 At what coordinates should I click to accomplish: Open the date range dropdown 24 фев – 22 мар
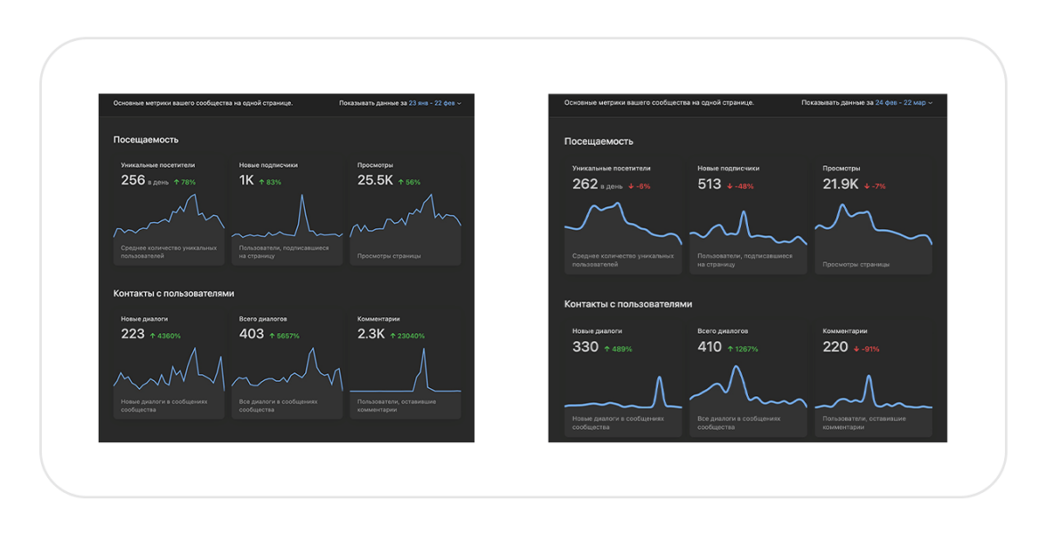coord(903,103)
